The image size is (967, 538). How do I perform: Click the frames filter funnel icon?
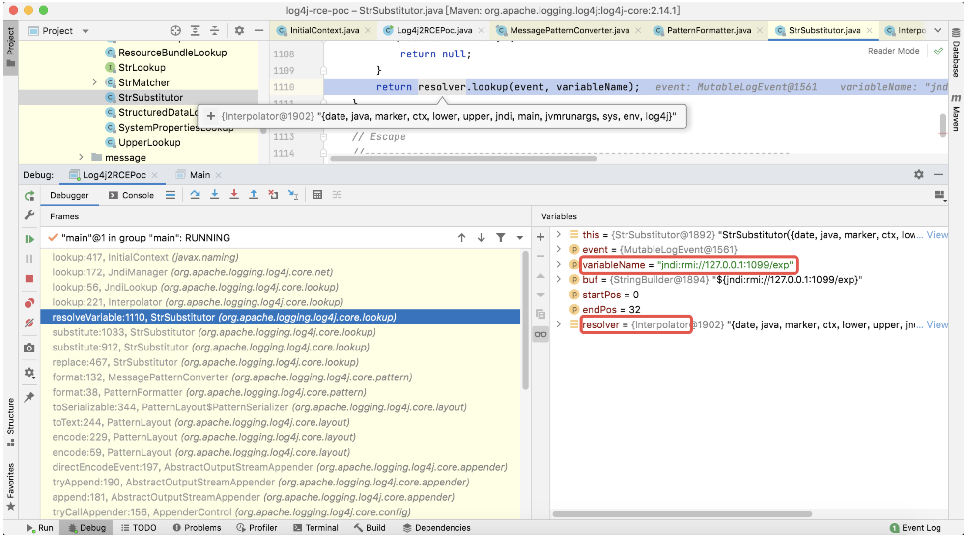point(501,238)
